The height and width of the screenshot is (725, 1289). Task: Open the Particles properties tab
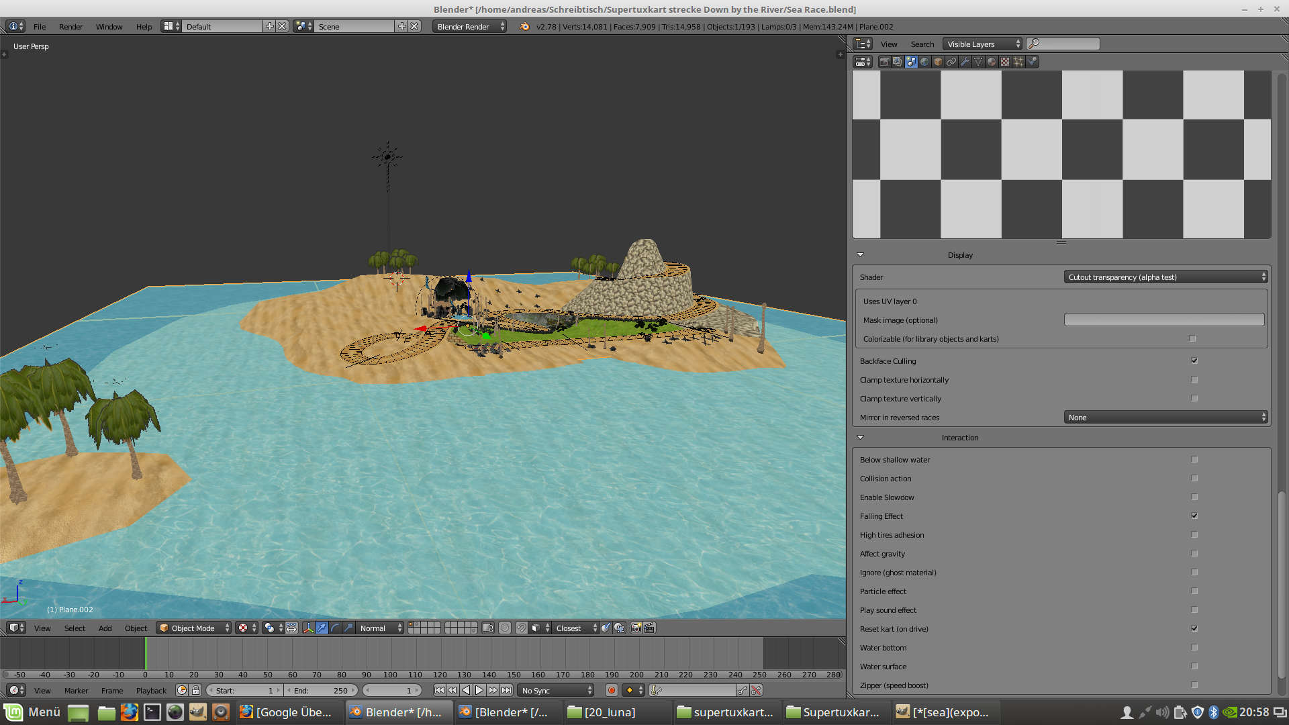tap(1018, 62)
